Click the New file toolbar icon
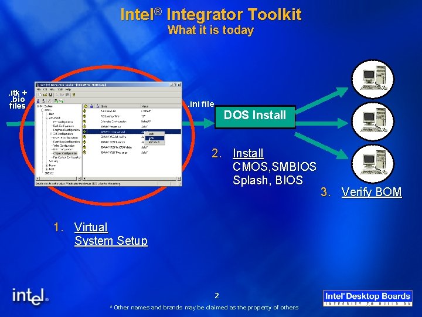 click(40, 95)
